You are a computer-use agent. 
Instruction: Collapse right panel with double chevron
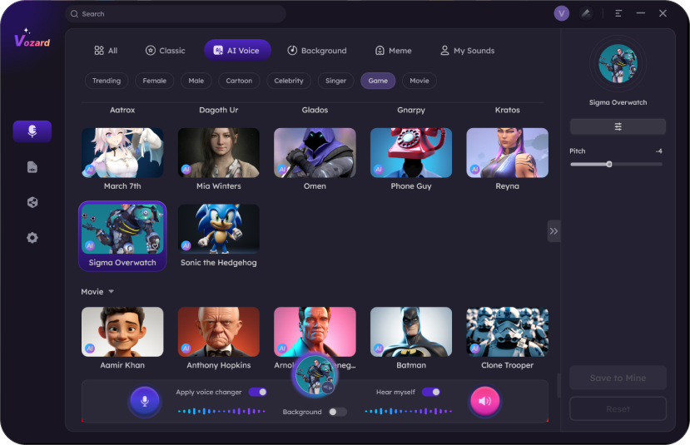click(x=553, y=231)
